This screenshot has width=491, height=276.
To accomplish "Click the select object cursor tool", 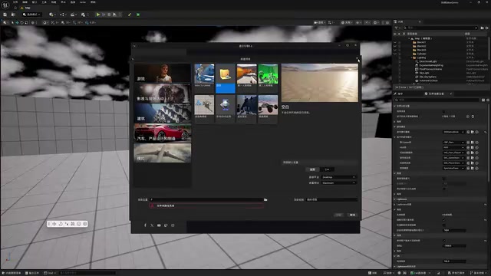I will coord(12,23).
